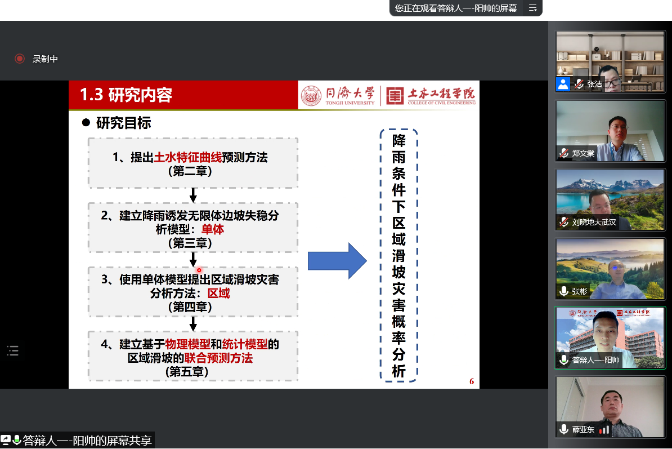Click the microphone icon beside 答辩人一-阳帅 in the video panel
The image size is (672, 449).
coord(563,360)
